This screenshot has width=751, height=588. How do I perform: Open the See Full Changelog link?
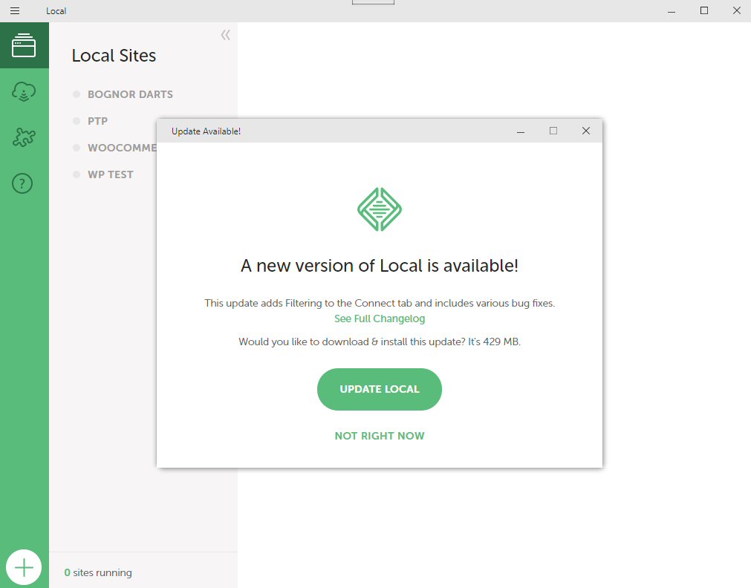pyautogui.click(x=380, y=318)
